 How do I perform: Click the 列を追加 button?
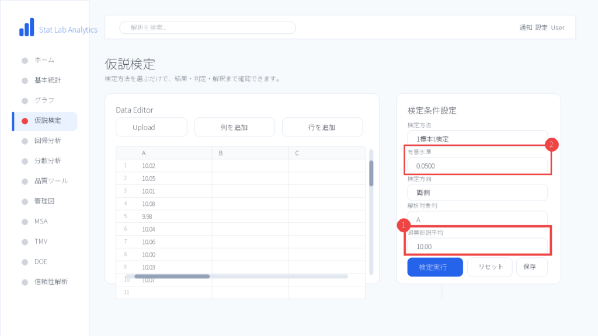pyautogui.click(x=235, y=127)
